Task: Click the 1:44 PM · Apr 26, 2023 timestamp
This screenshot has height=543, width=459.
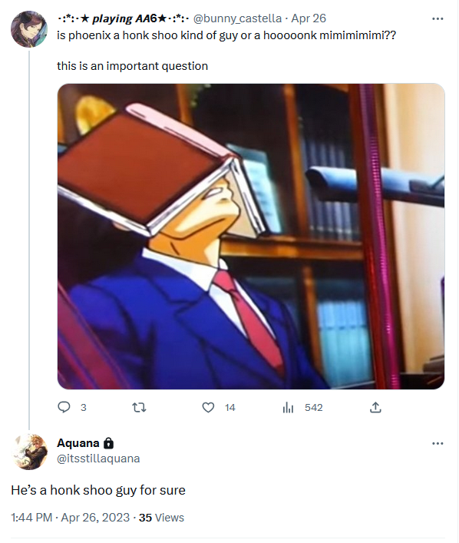Action: [71, 518]
